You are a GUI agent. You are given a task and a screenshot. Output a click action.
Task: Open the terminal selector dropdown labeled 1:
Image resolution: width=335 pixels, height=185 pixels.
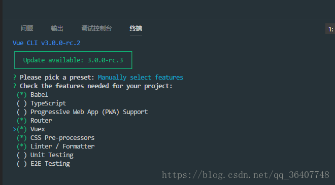click(x=330, y=29)
